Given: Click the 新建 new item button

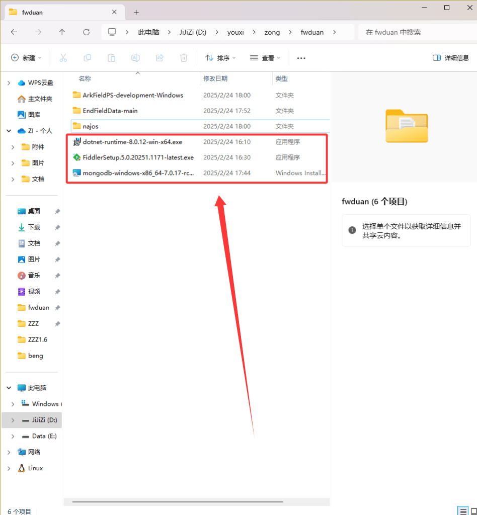Looking at the screenshot, I should 26,58.
